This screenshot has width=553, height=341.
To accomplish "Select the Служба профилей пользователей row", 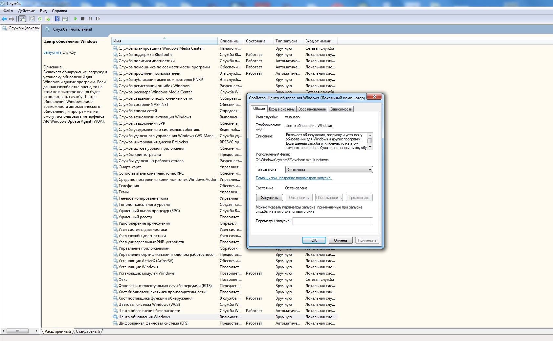I will pos(225,73).
